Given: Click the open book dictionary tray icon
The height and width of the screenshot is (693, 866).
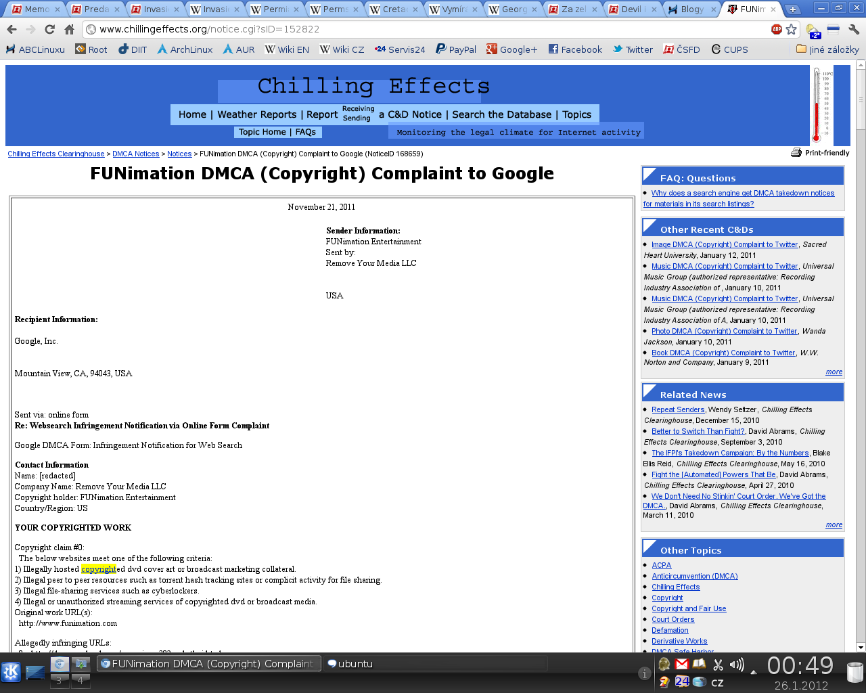Looking at the screenshot, I should [x=700, y=664].
